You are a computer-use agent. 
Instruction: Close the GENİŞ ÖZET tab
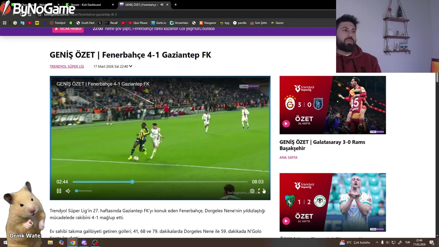[167, 5]
